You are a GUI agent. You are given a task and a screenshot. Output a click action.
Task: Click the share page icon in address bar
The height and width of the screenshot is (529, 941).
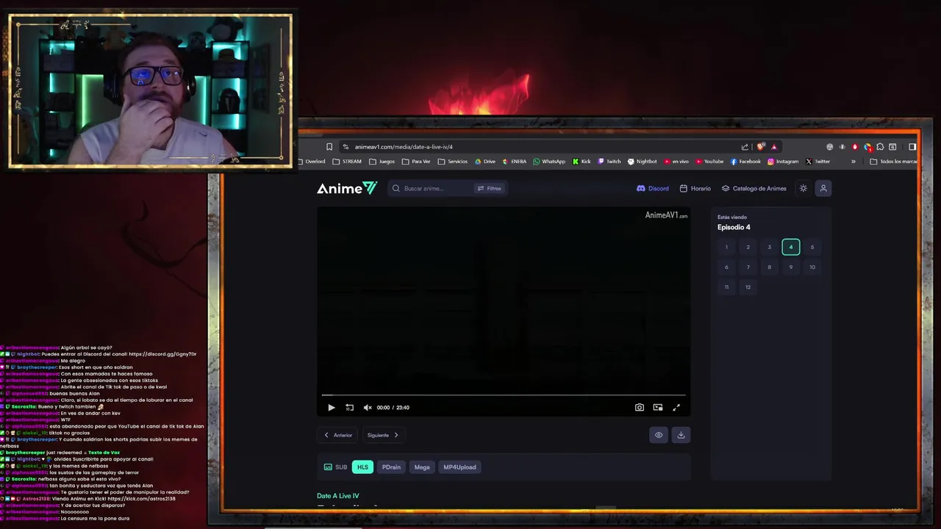click(x=745, y=146)
